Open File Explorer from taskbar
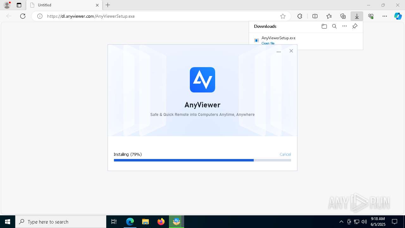Viewport: 405px width, 228px height. click(146, 222)
